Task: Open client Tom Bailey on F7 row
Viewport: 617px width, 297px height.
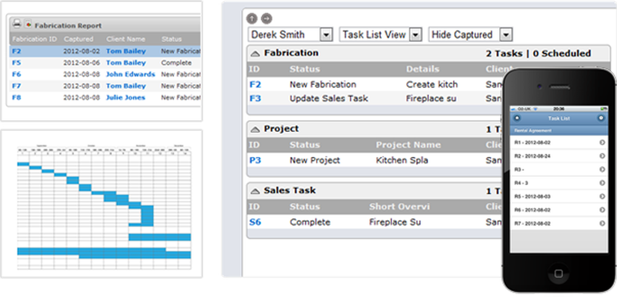Action: [126, 86]
